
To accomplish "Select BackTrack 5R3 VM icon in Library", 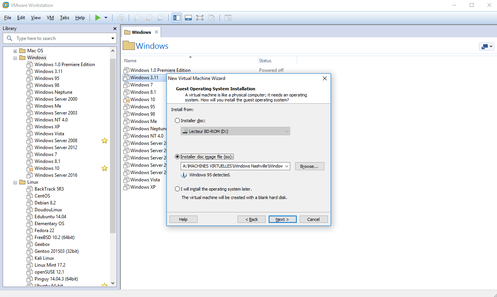I will [30, 189].
